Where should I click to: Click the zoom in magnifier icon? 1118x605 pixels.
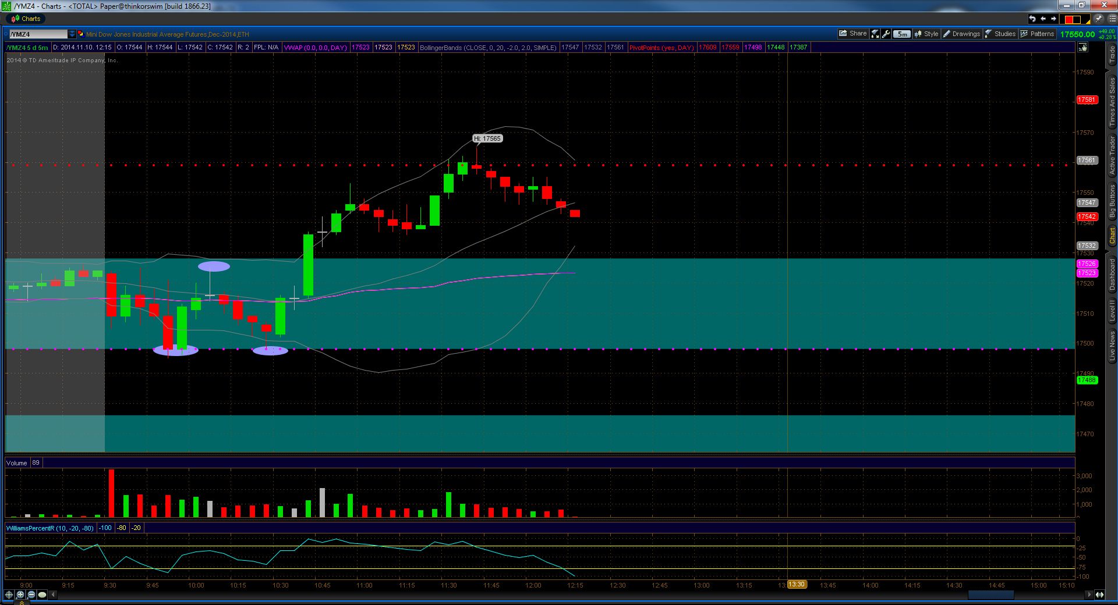click(20, 595)
